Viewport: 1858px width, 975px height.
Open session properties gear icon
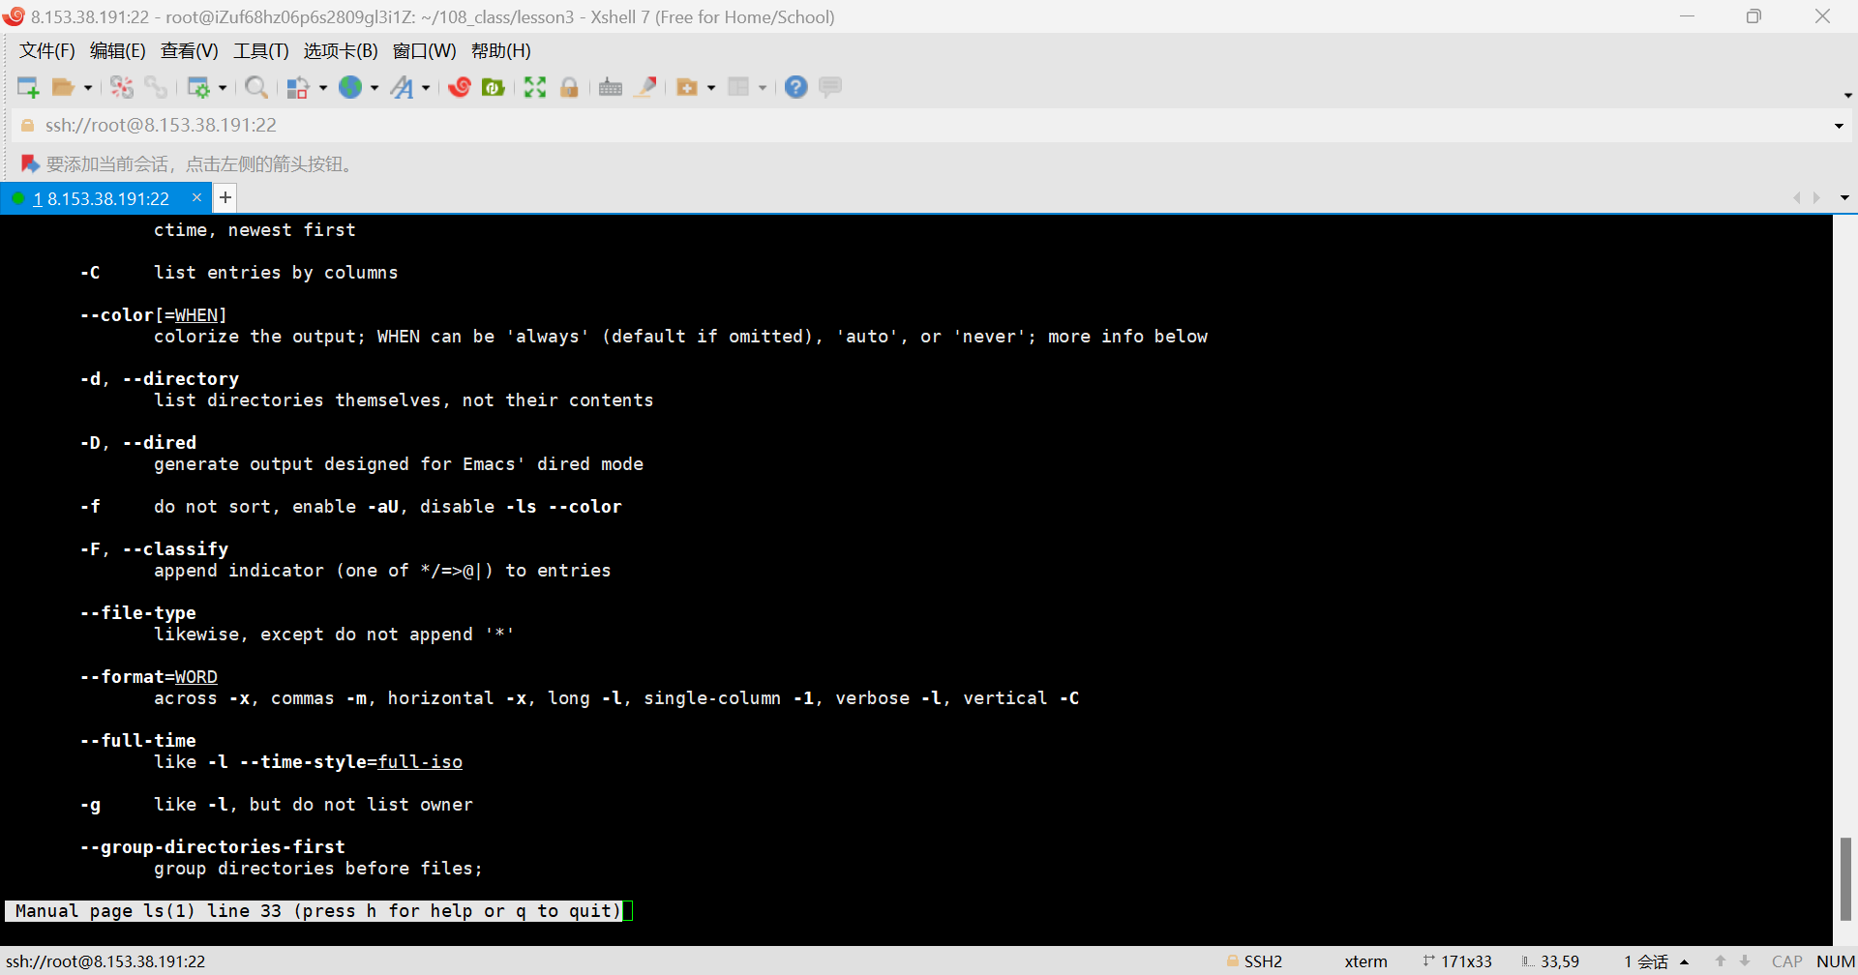198,88
